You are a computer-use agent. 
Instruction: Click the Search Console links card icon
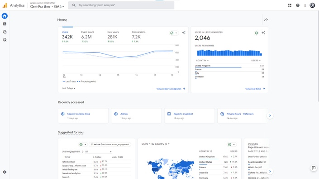tap(62, 114)
